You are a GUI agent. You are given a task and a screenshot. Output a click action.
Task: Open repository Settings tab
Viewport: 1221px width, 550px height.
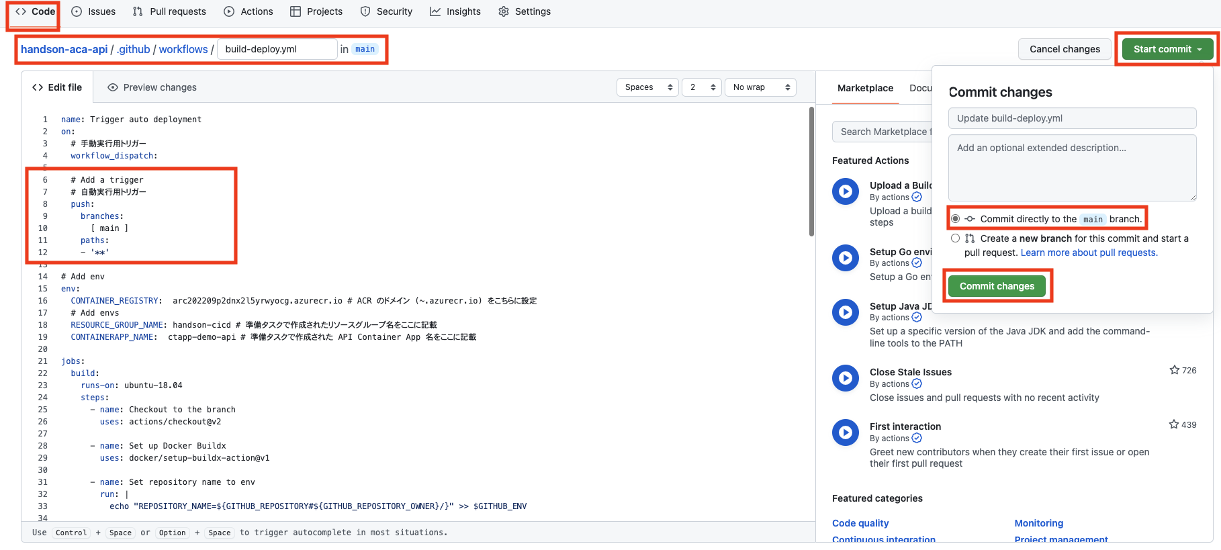(525, 11)
